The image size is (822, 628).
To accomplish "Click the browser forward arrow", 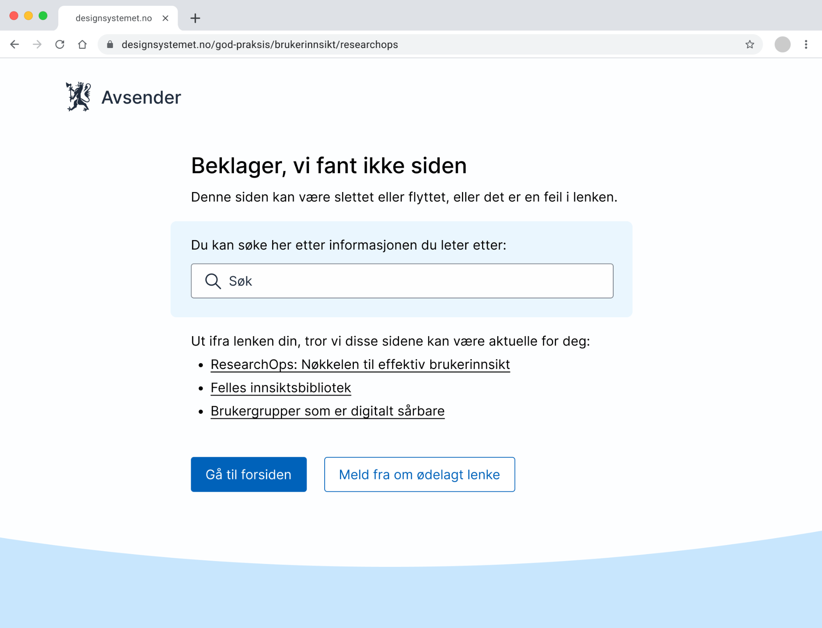I will pyautogui.click(x=37, y=44).
